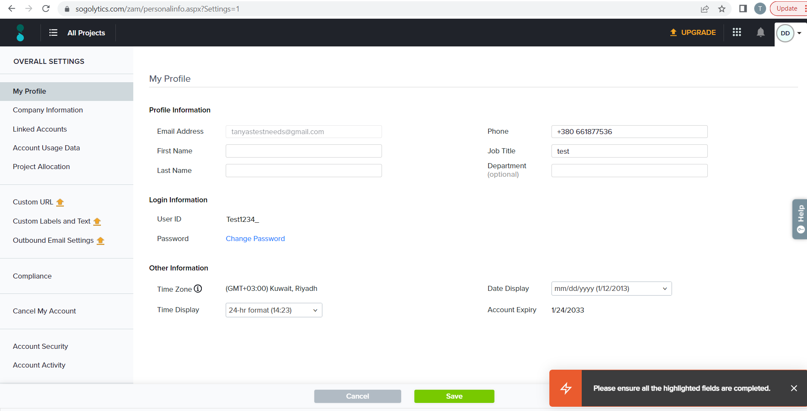Click the SoGoLytics logo icon

click(x=20, y=33)
